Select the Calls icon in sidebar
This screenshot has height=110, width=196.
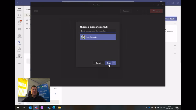point(19,43)
